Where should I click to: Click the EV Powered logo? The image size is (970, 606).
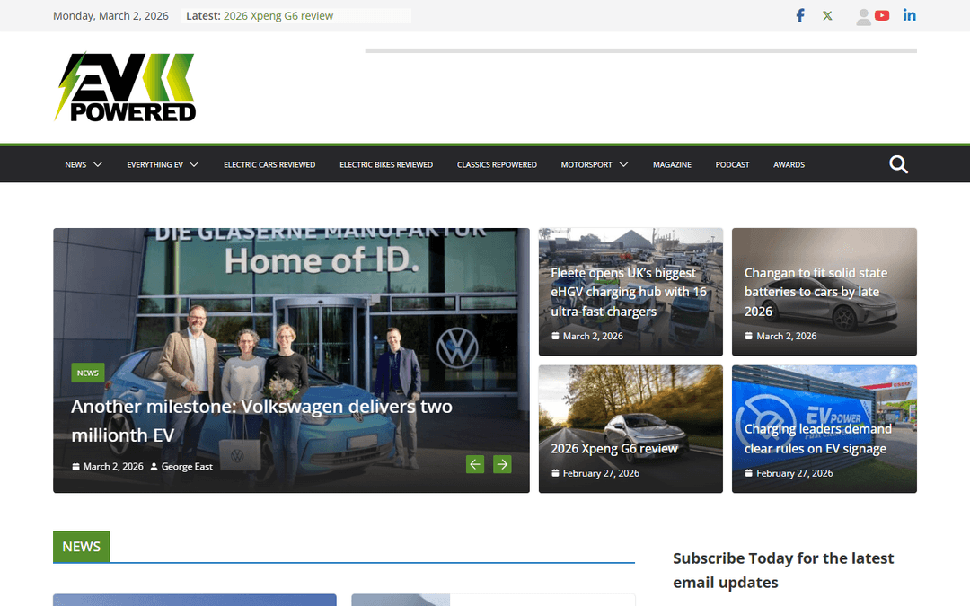pos(126,86)
